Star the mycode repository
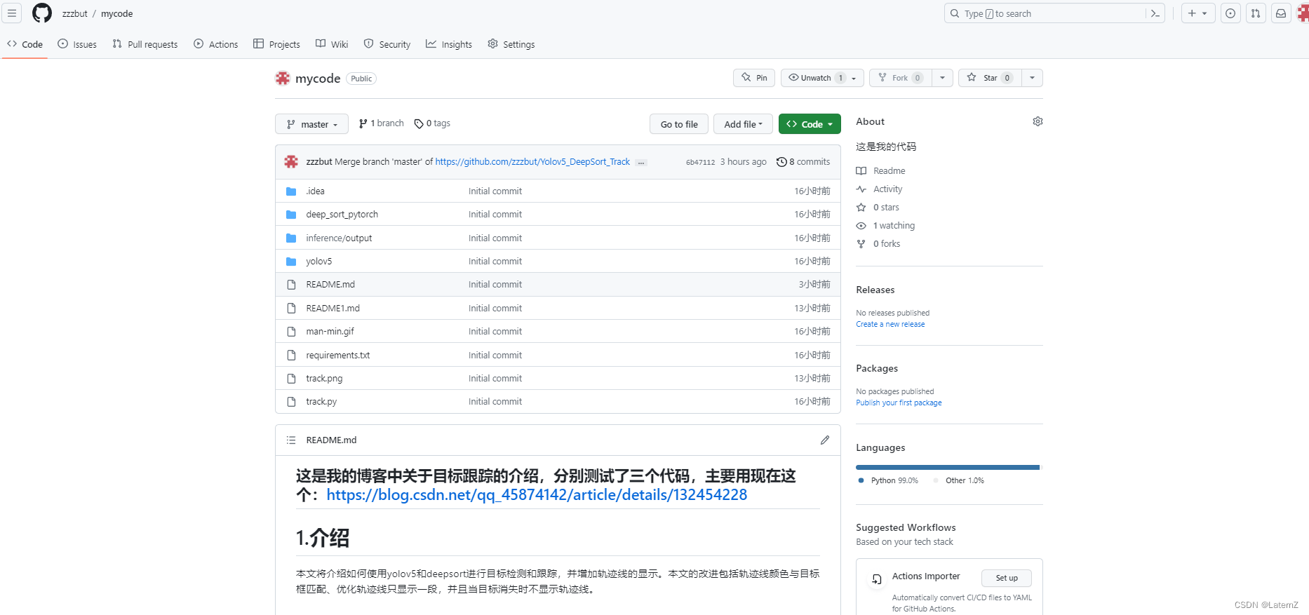 click(x=990, y=78)
